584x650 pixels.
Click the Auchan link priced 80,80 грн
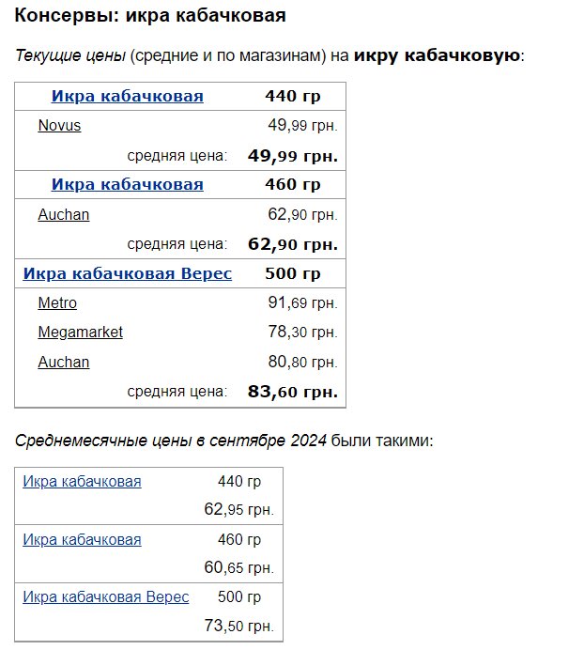64,362
